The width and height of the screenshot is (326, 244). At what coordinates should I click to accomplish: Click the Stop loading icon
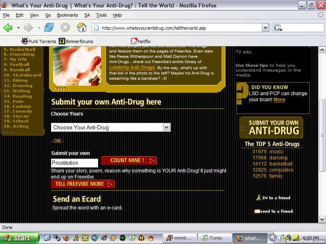[65, 28]
